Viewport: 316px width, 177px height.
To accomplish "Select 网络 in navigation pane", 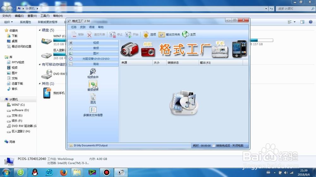I will coord(12,142).
